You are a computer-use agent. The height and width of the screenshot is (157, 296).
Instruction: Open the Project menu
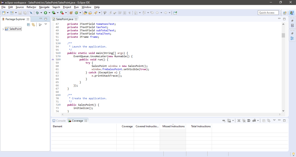click(x=67, y=7)
